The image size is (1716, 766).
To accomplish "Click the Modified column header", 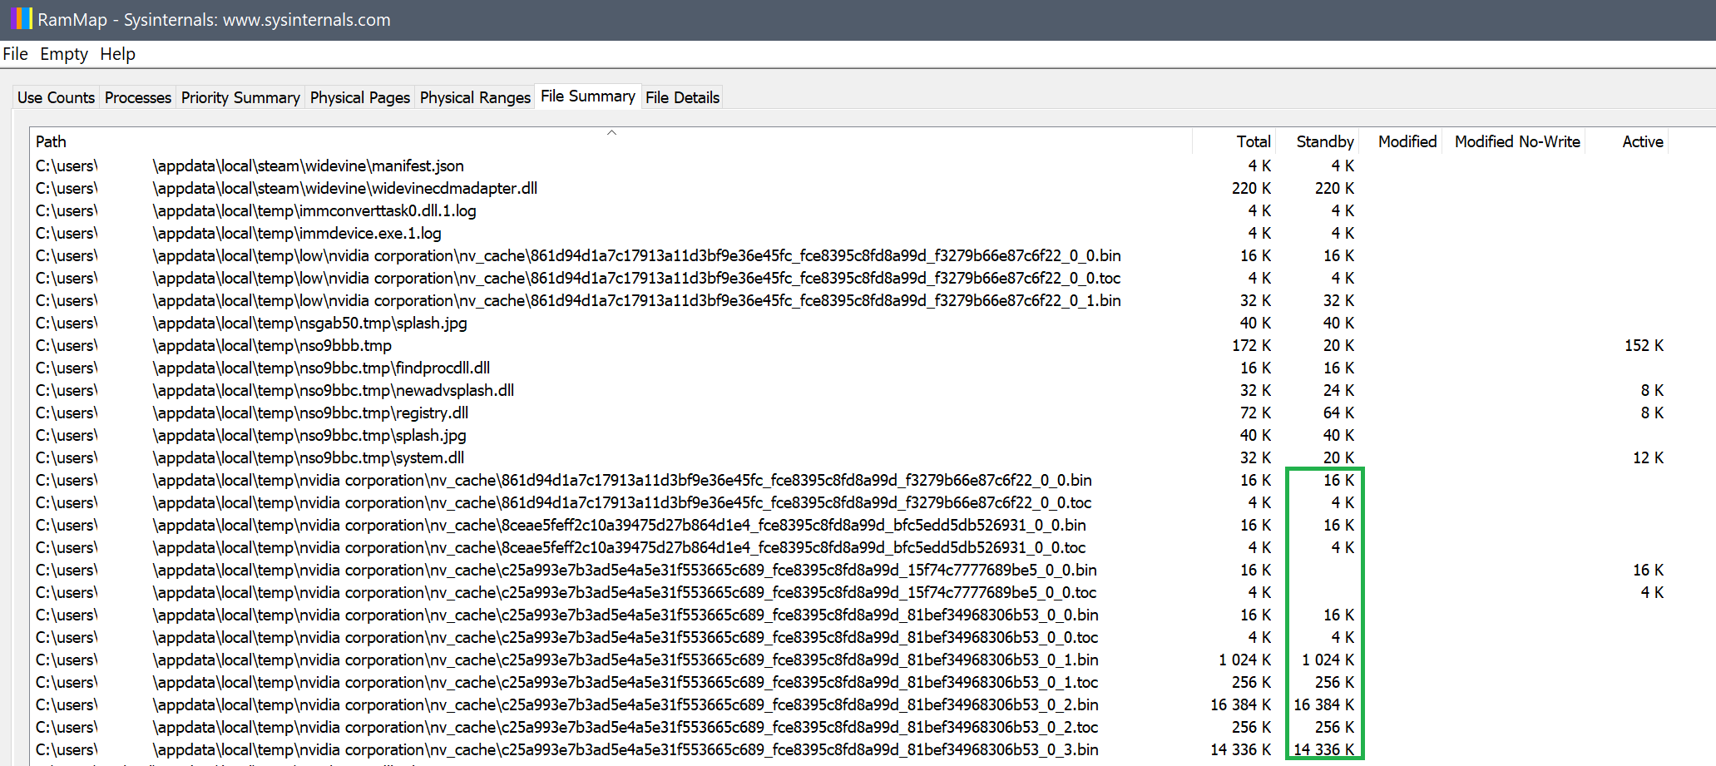I will tap(1401, 141).
